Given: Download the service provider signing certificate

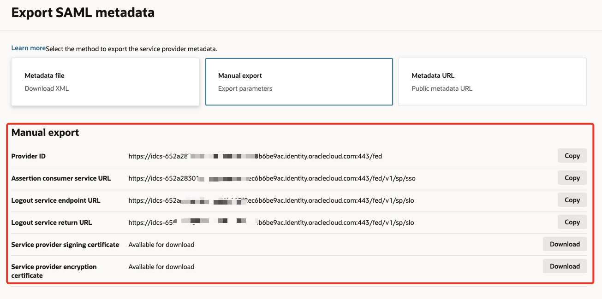Looking at the screenshot, I should (x=564, y=244).
